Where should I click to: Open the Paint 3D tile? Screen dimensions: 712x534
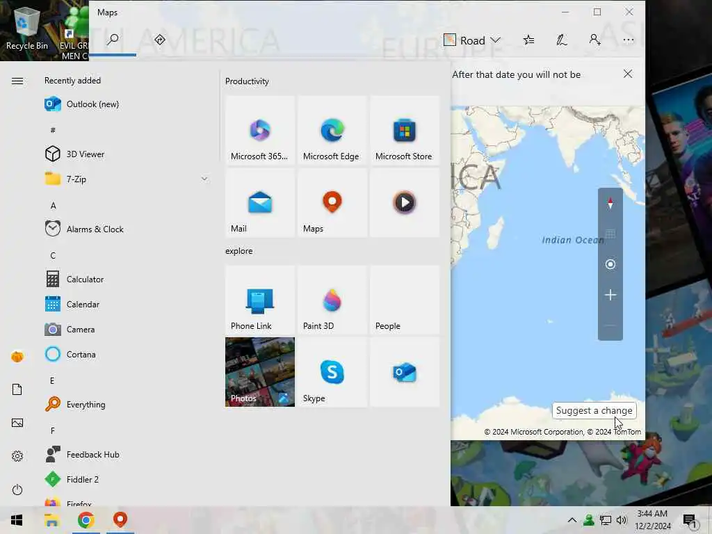[332, 300]
